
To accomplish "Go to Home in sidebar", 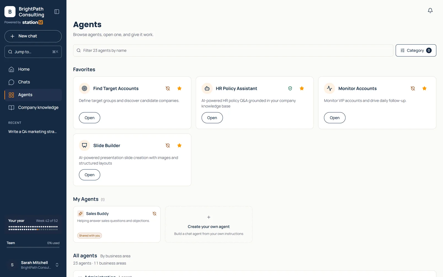I will [x=33, y=69].
